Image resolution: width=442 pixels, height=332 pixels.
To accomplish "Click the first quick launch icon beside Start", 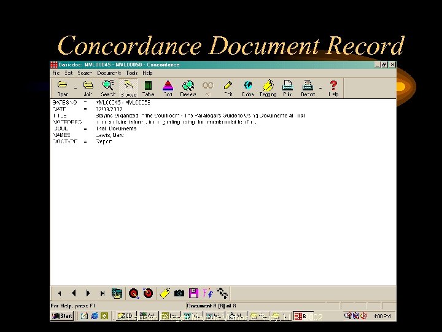I will pos(84,316).
